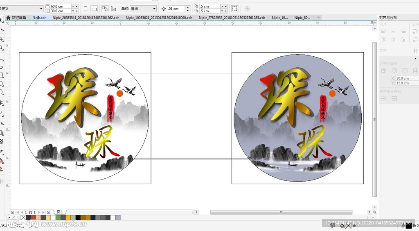The height and width of the screenshot is (231, 419).
Task: Click the add-preset plus icon in the property bar
Action: pos(247,9)
